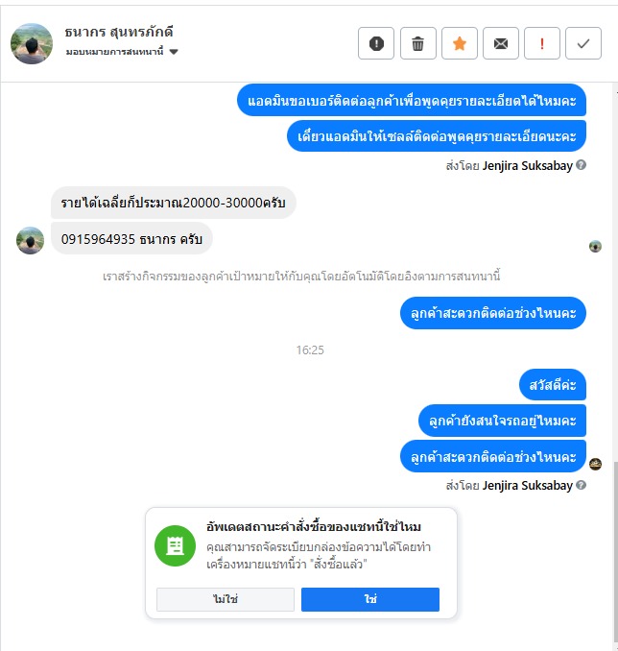This screenshot has width=618, height=651.
Task: Click the ใช่ button in the order prompt
Action: 370,599
